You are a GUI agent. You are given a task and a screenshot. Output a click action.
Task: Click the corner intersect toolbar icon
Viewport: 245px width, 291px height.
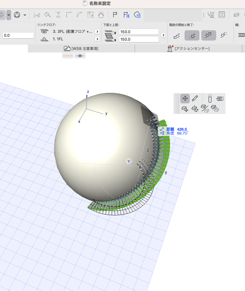69,15
